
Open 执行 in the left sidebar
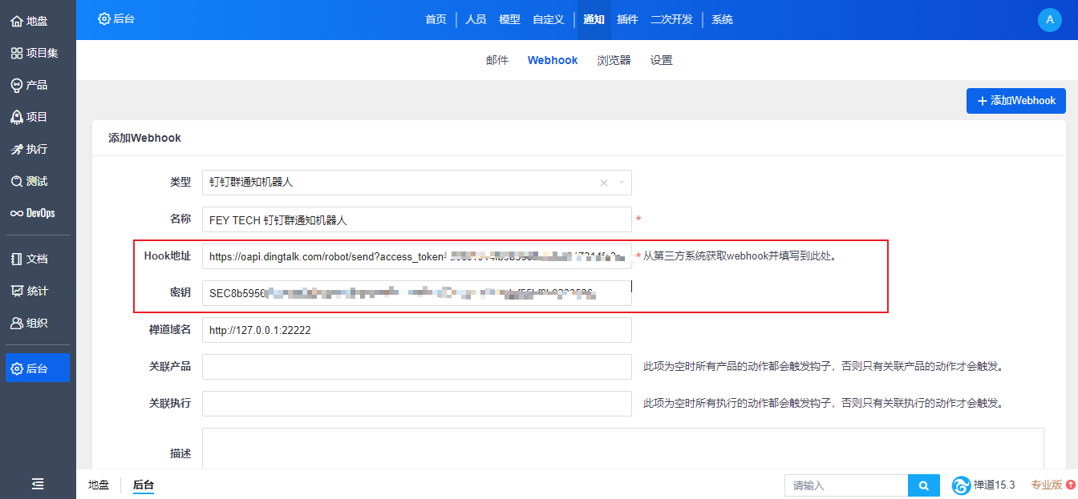point(30,149)
